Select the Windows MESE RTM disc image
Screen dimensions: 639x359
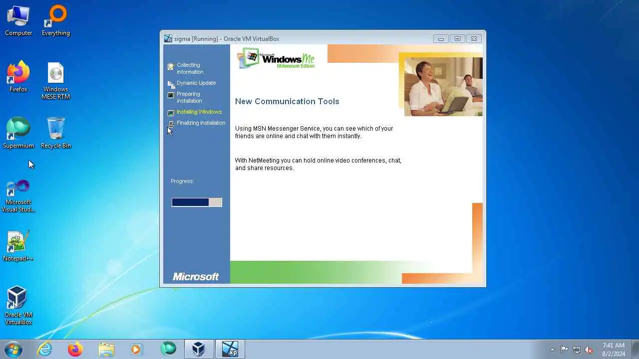coord(55,81)
